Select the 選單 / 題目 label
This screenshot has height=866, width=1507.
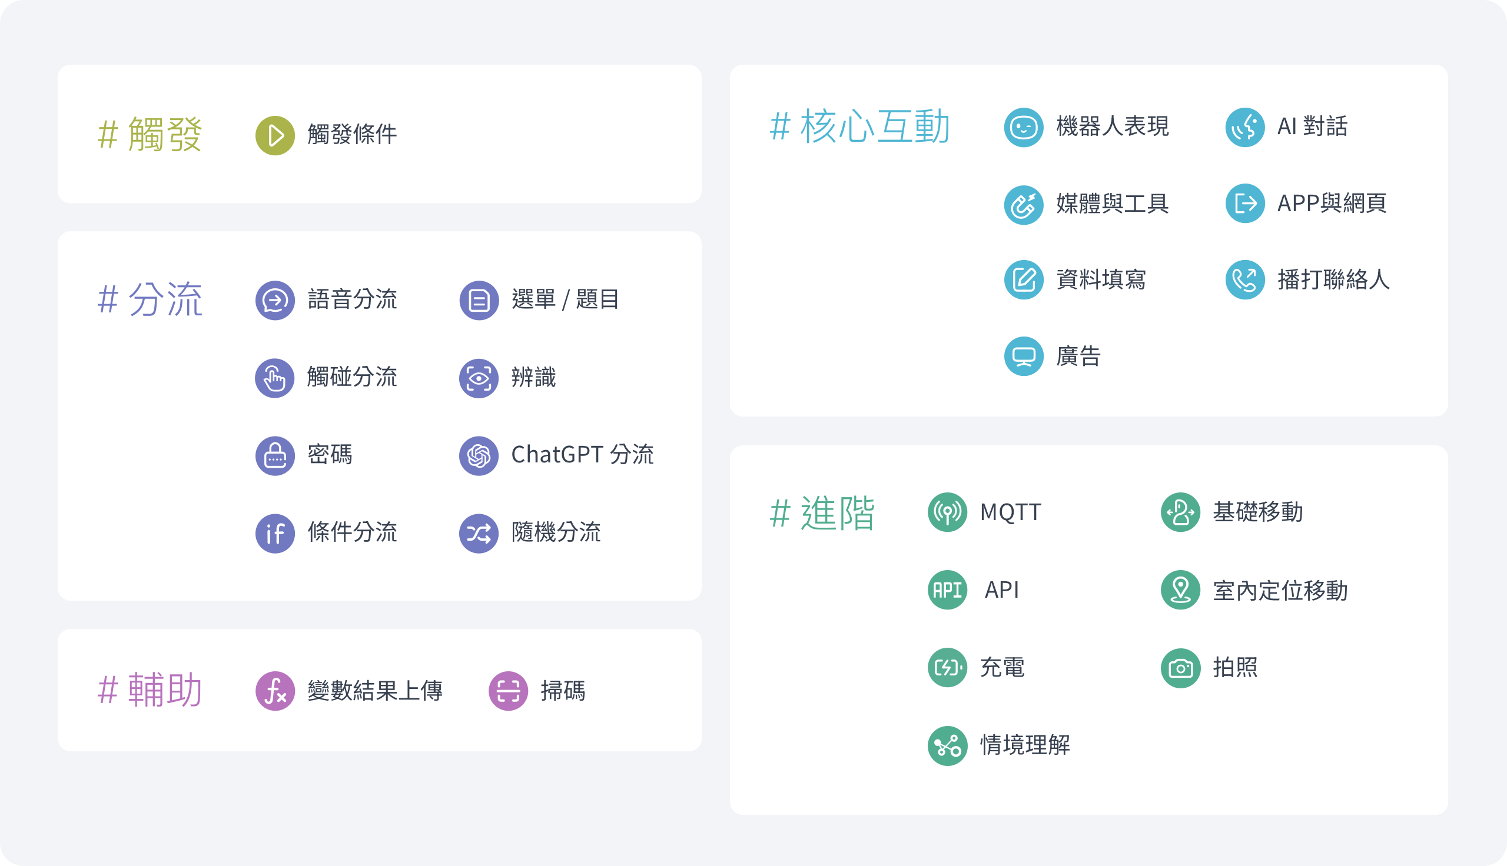[565, 300]
